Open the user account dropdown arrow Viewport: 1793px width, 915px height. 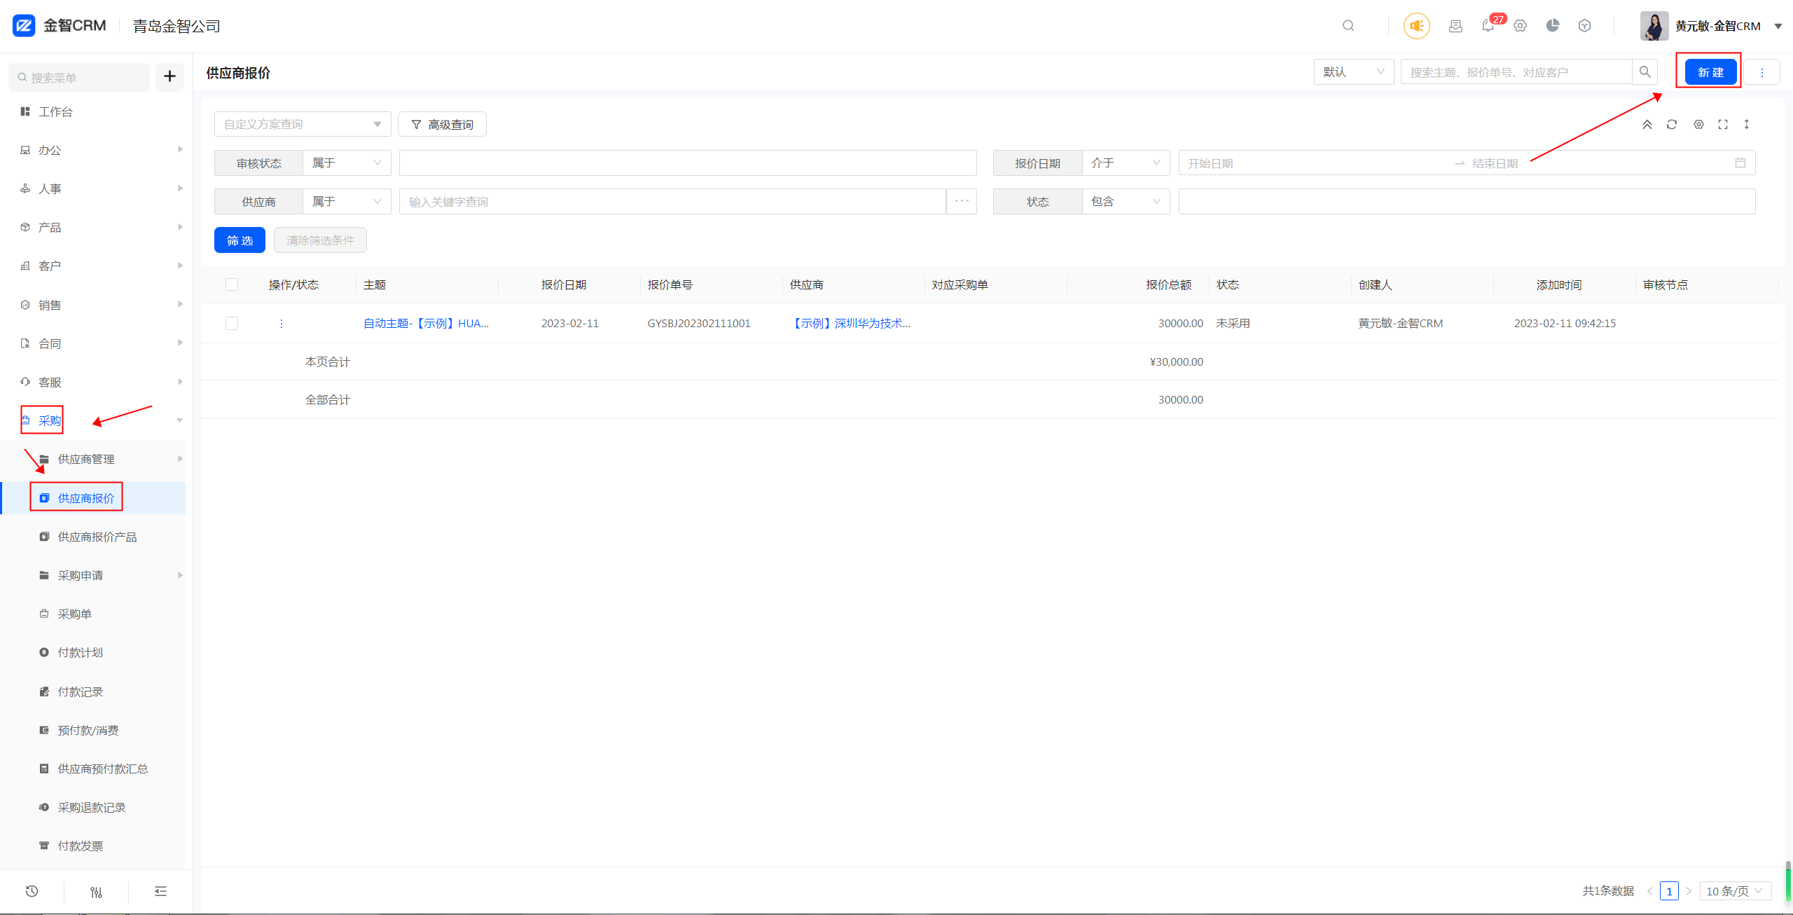pyautogui.click(x=1778, y=26)
